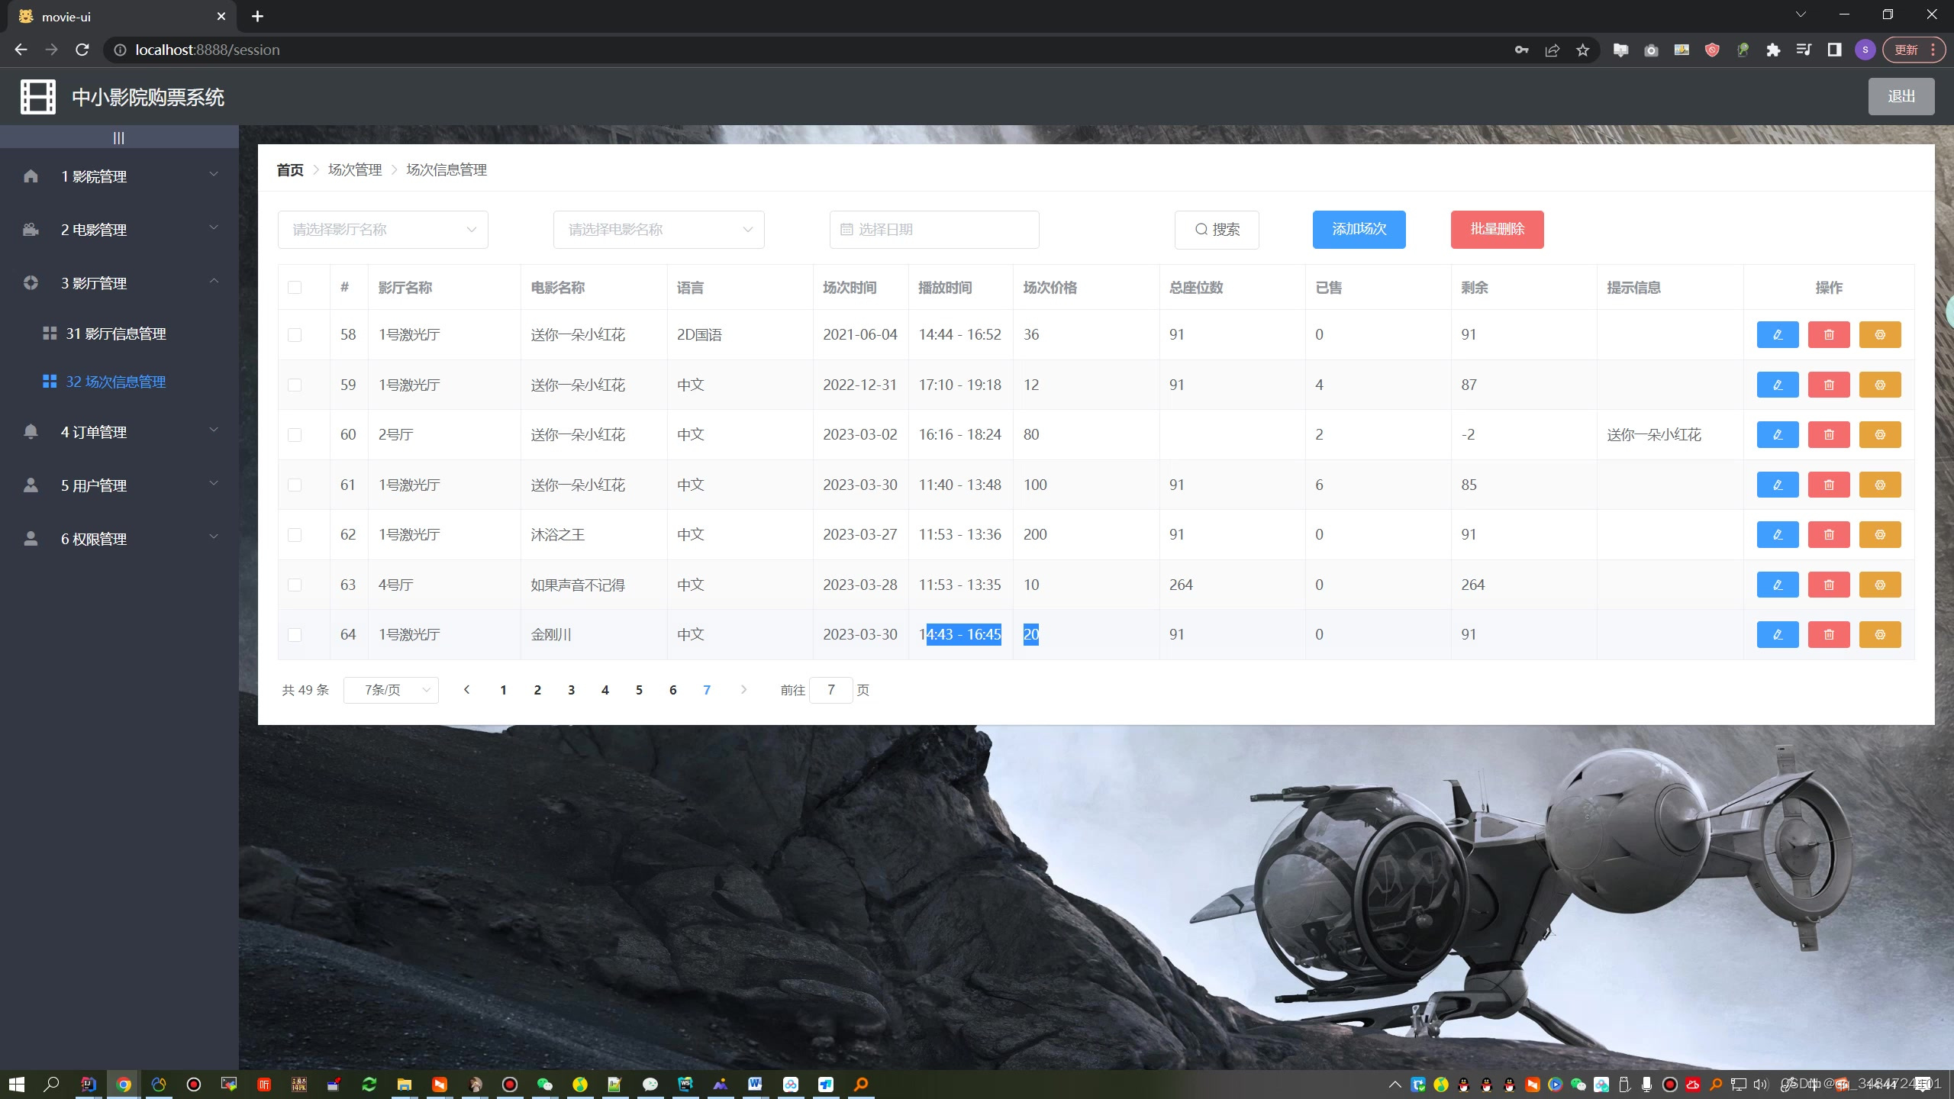Open the 7条/页 page size dropdown

(x=391, y=690)
